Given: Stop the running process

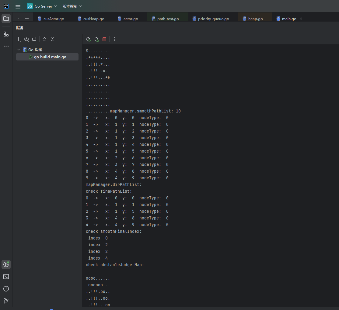Looking at the screenshot, I should point(104,39).
